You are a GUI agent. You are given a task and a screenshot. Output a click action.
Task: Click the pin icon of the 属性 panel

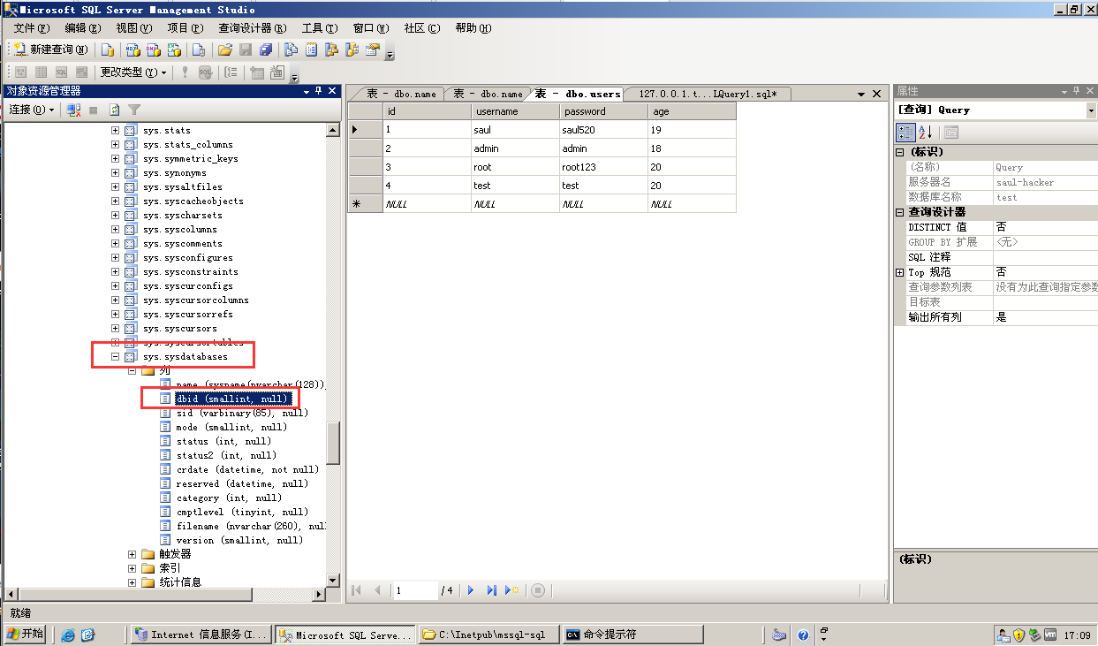point(1078,91)
